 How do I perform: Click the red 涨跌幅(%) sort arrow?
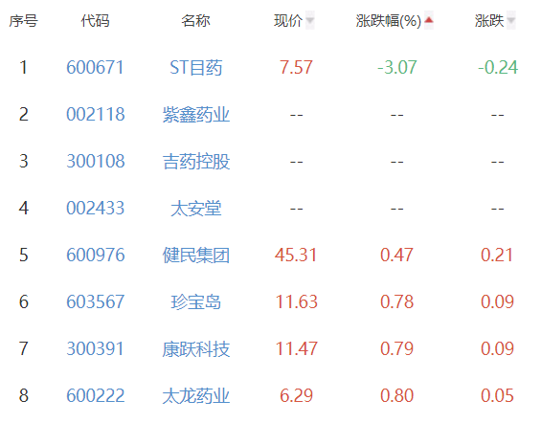point(429,21)
